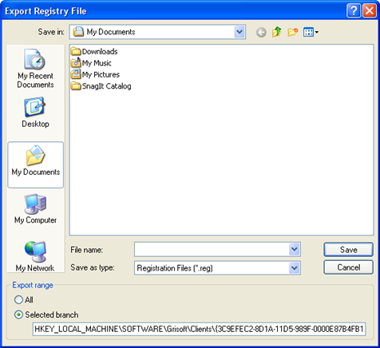The width and height of the screenshot is (380, 348).
Task: Open My Computer from places bar
Action: pyautogui.click(x=35, y=209)
